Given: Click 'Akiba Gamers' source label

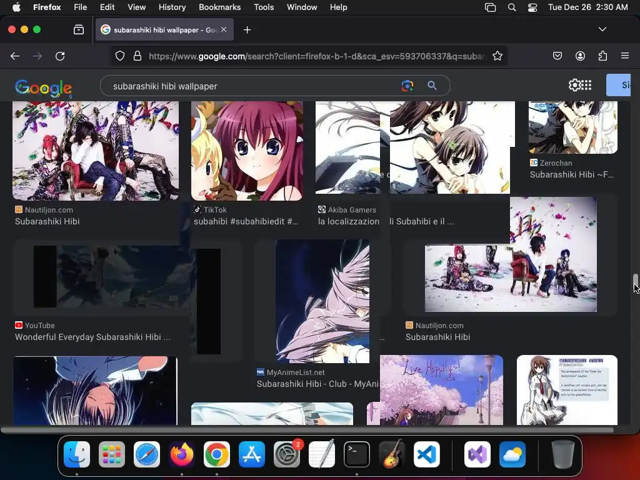Looking at the screenshot, I should 352,210.
